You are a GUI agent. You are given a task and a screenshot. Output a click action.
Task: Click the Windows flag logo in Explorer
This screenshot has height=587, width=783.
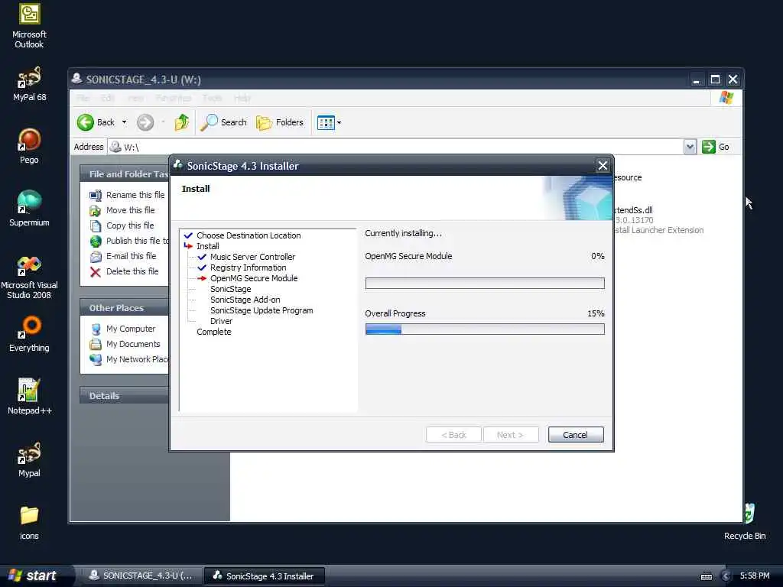click(726, 98)
